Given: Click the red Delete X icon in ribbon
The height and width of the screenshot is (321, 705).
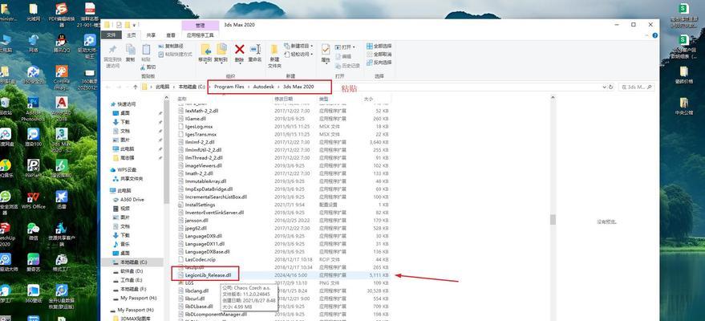Looking at the screenshot, I should tap(239, 49).
